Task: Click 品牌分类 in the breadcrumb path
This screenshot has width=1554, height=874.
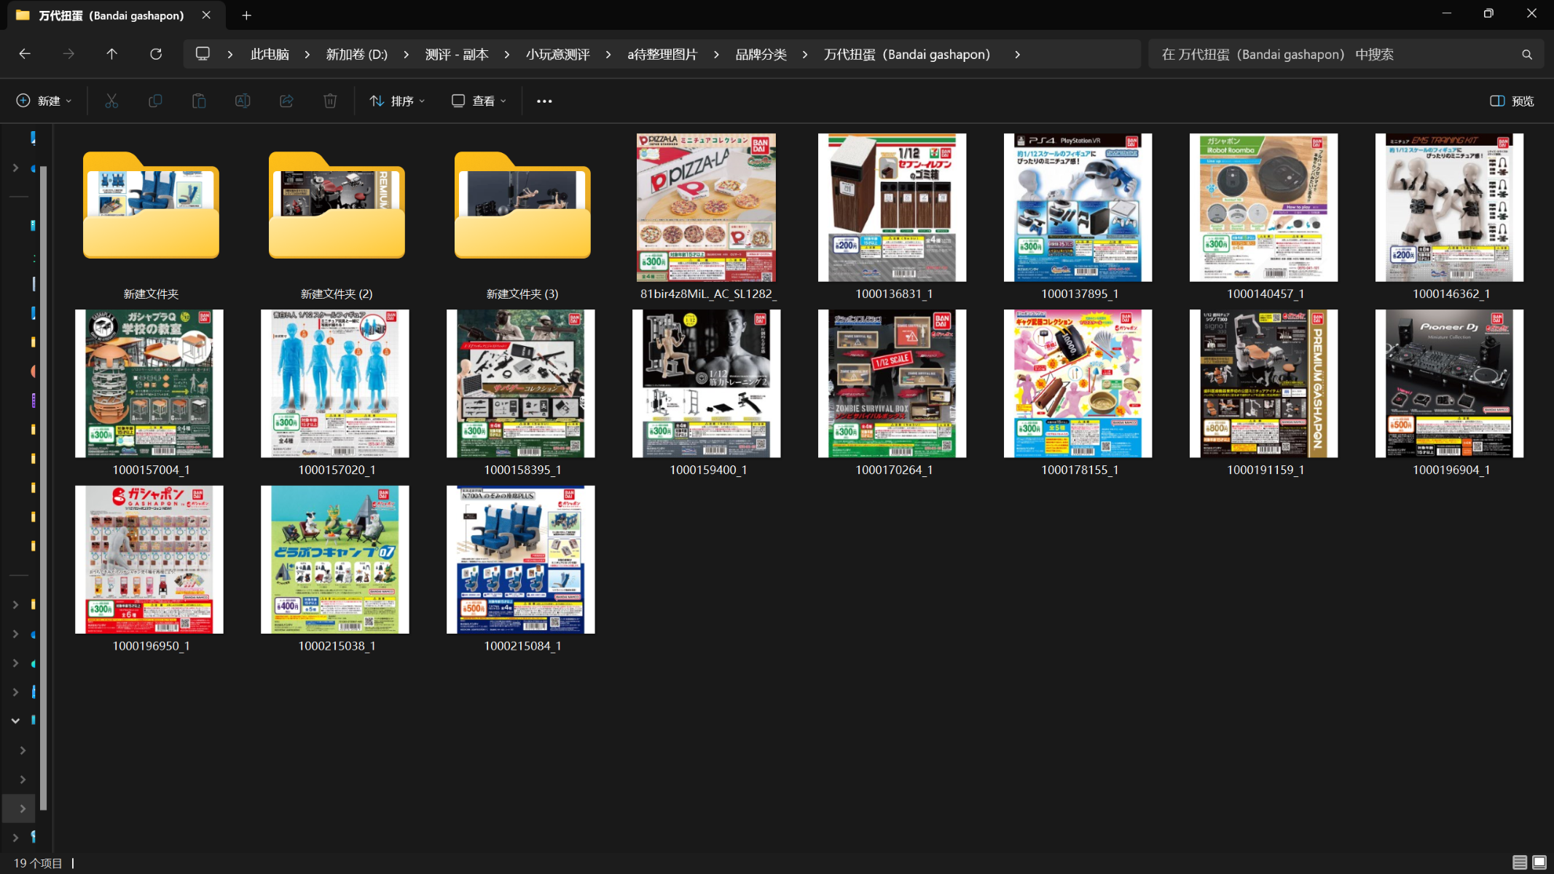Action: 761,54
